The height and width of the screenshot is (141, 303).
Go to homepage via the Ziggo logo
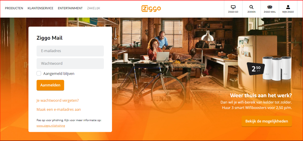151,8
